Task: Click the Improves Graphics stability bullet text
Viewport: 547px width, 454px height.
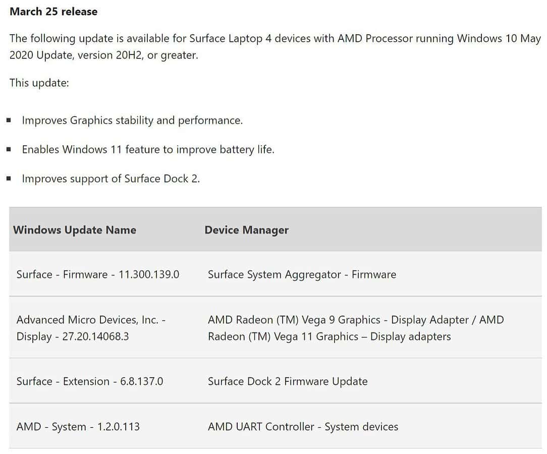Action: [x=132, y=120]
